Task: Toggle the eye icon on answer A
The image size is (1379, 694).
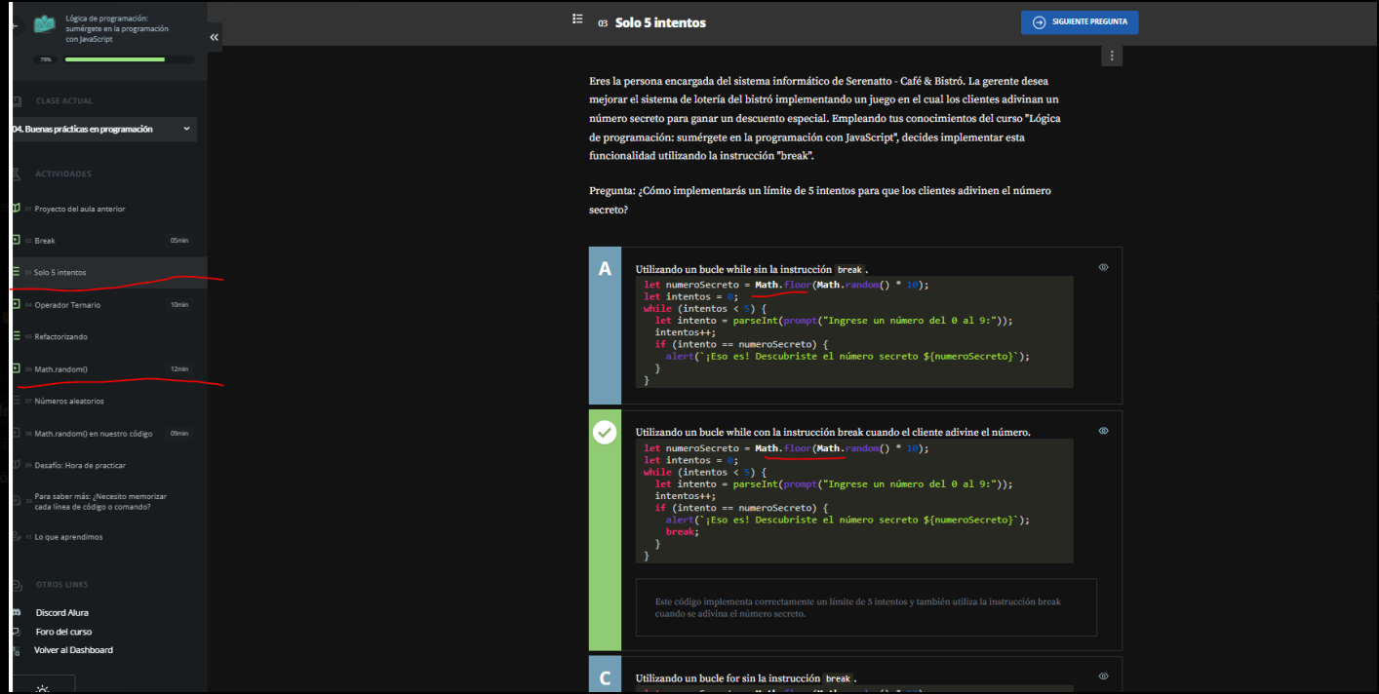Action: tap(1103, 266)
